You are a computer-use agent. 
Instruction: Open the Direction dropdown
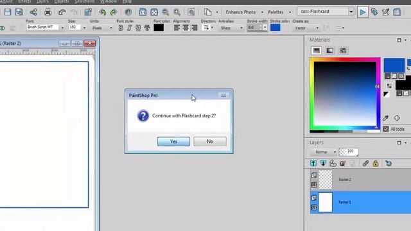tap(212, 28)
